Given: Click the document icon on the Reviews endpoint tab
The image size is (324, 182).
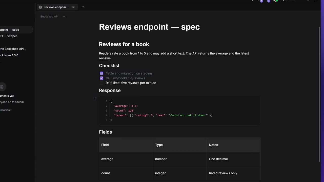Looking at the screenshot, I should pyautogui.click(x=40, y=7).
